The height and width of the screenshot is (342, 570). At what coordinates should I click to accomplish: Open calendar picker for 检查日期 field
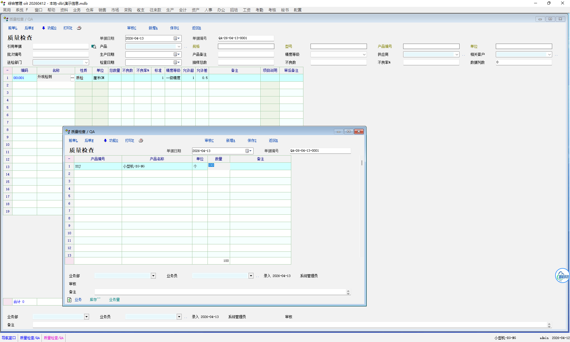click(x=177, y=62)
